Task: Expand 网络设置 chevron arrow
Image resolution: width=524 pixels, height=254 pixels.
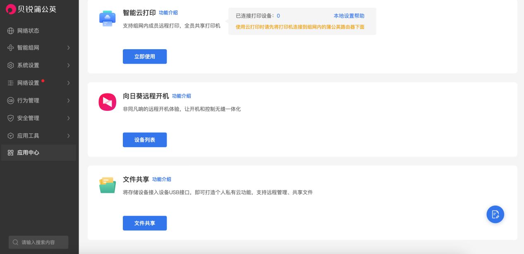Action: pyautogui.click(x=69, y=83)
